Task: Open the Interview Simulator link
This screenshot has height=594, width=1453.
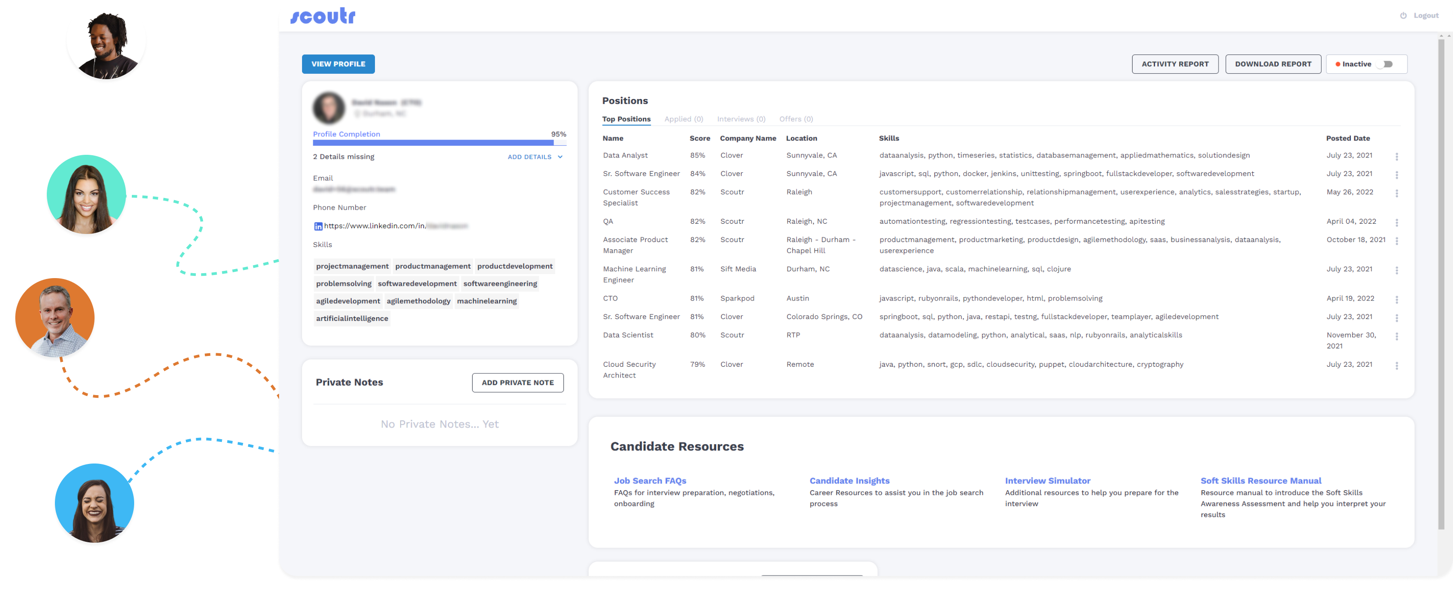Action: [1047, 481]
